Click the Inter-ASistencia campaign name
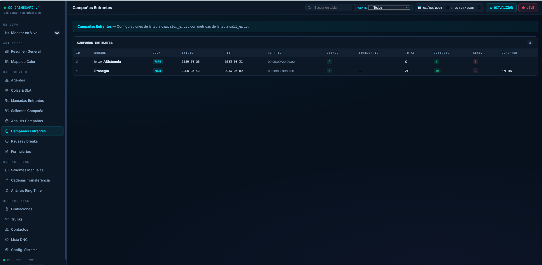Viewport: 542px width, 265px height. pos(107,62)
